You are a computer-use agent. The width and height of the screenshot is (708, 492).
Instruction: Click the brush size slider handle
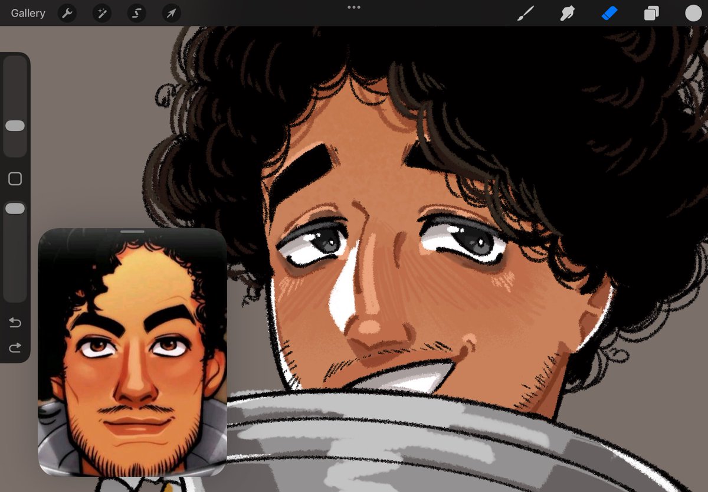coord(15,126)
